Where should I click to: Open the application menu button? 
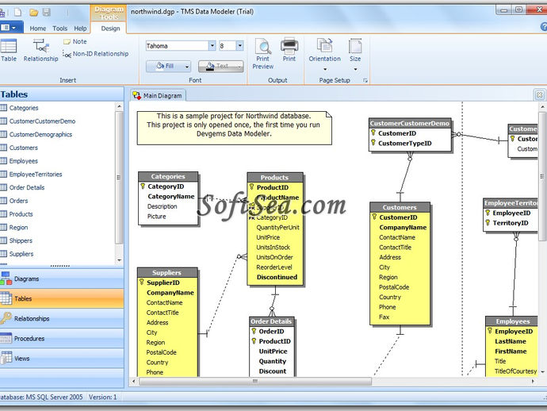point(10,27)
